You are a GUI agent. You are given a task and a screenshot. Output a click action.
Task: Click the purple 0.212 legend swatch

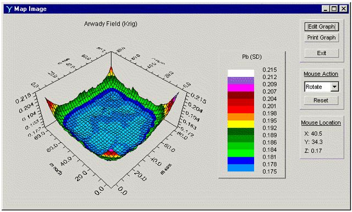tap(241, 80)
